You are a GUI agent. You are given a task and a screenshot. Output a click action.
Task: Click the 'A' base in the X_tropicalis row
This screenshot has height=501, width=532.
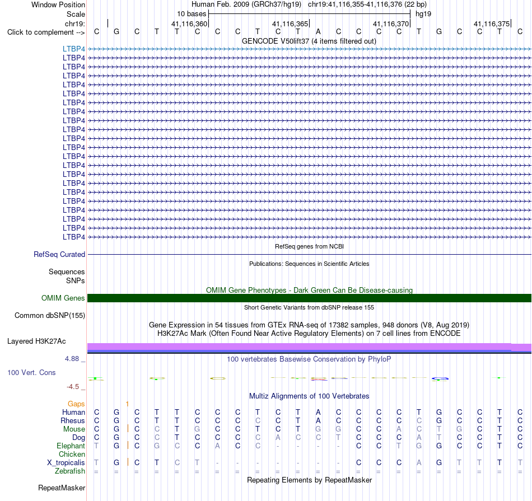point(419,463)
